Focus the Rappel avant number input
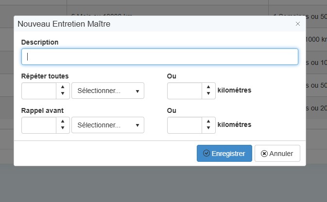The height and width of the screenshot is (202, 327). [x=39, y=125]
